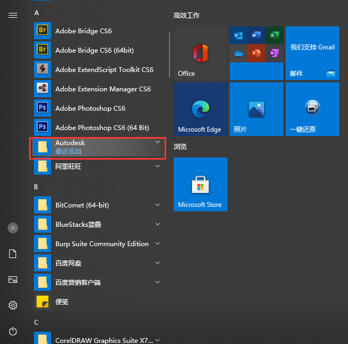Open the 照片 photos tile
Viewport: 348px width, 344px height.
tap(257, 109)
